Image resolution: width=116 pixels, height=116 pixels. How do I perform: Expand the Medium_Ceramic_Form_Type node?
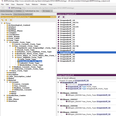pyautogui.click(x=10, y=67)
